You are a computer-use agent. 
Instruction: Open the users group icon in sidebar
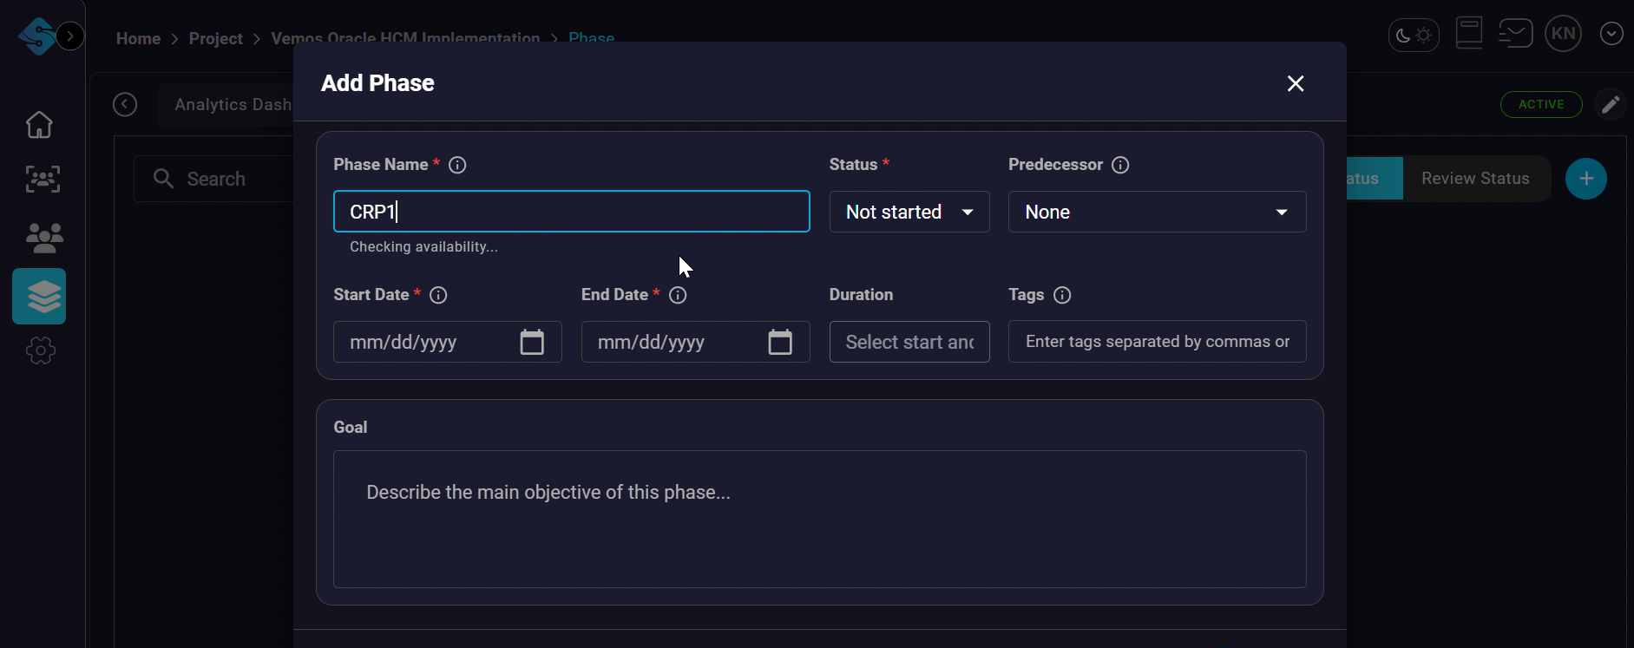[x=44, y=238]
